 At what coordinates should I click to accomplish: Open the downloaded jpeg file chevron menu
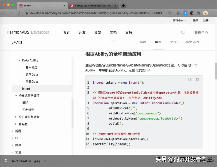(46, 161)
